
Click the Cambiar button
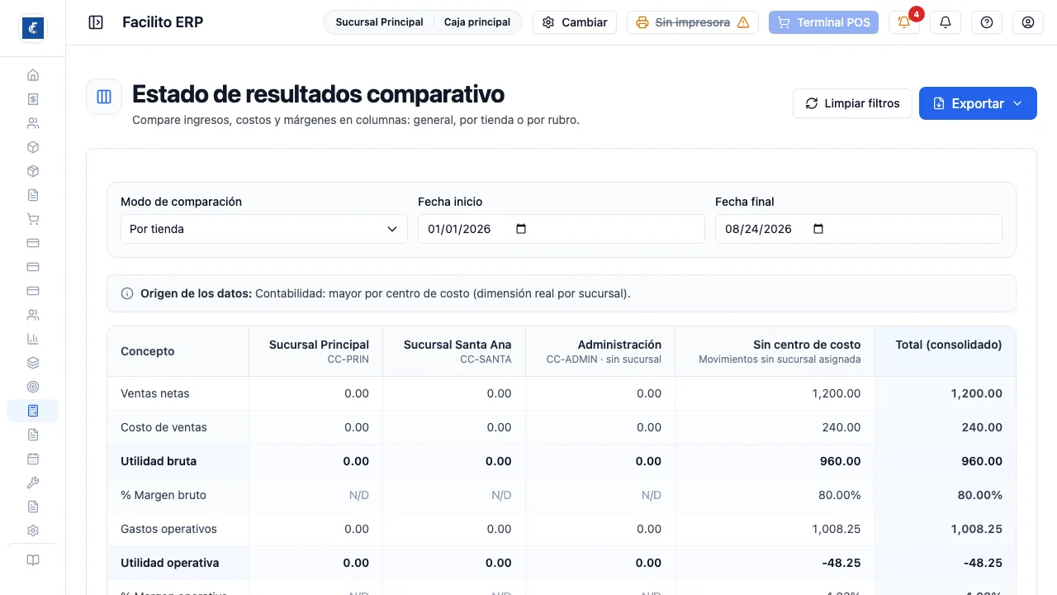pyautogui.click(x=575, y=22)
